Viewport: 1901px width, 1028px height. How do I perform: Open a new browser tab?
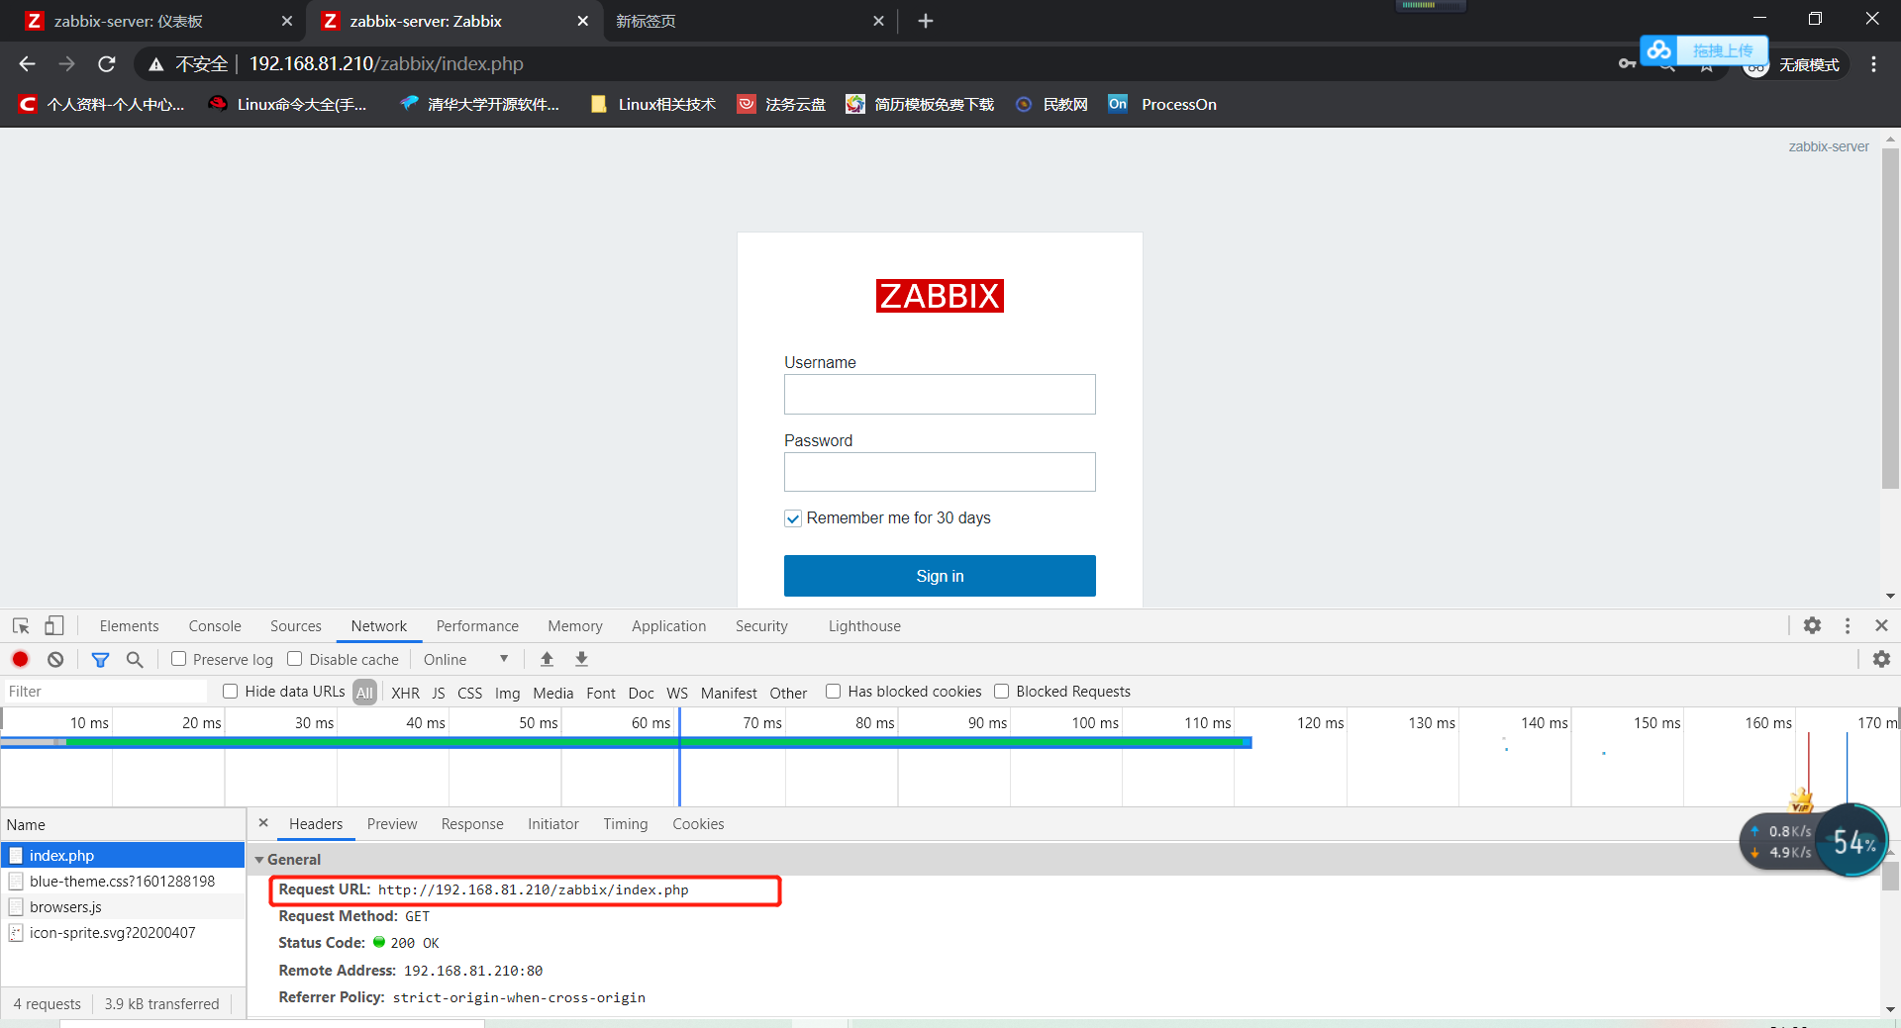click(926, 21)
